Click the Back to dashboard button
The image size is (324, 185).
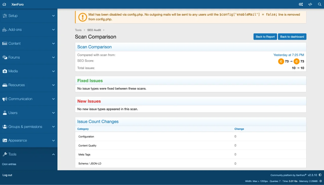[292, 37]
